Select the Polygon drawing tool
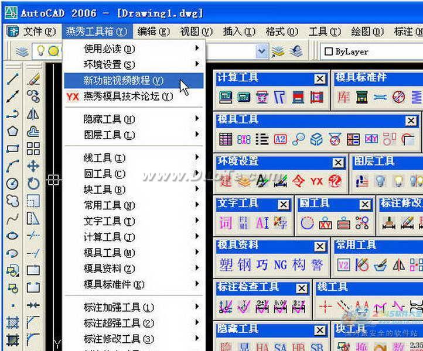Viewport: 423px width, 351px height. (x=12, y=131)
